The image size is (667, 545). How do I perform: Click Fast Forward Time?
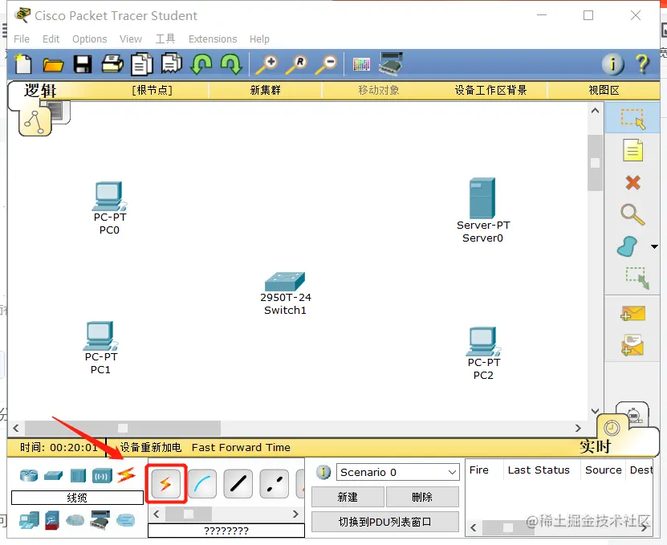point(241,448)
